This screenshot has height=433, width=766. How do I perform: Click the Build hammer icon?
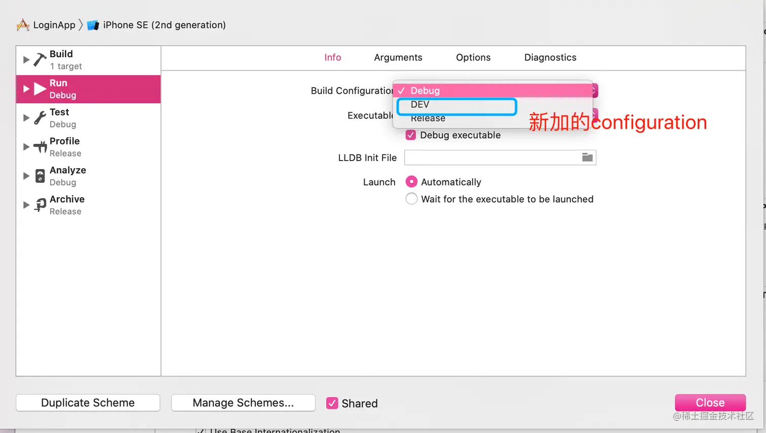(x=40, y=60)
